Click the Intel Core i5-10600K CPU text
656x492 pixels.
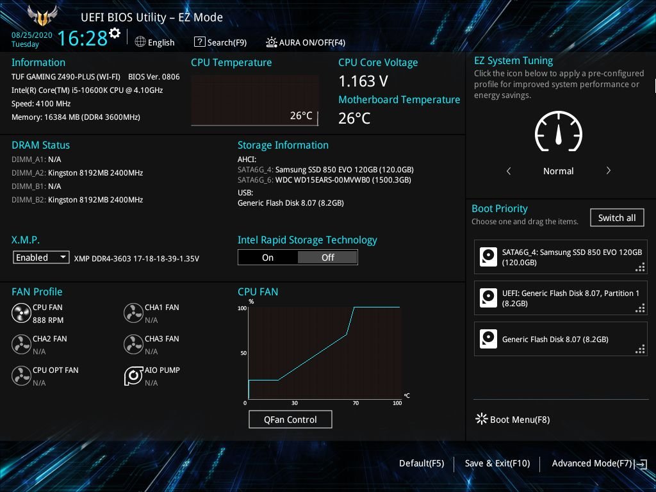coord(87,90)
